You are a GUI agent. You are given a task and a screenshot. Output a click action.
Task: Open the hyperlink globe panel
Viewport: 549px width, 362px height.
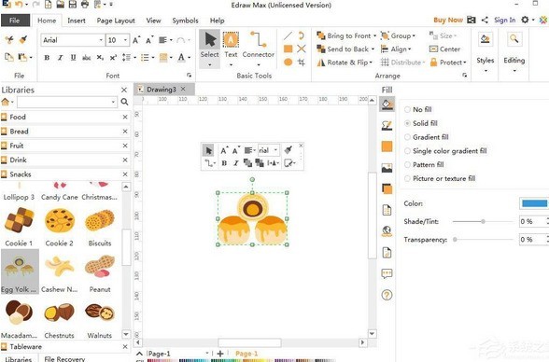coord(387,231)
